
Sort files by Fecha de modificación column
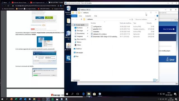[126, 23]
